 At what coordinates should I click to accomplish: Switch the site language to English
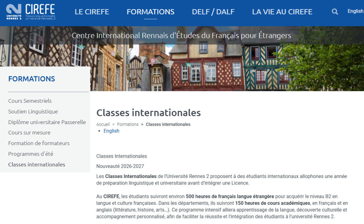point(355,11)
